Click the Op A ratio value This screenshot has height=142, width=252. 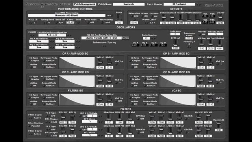pyautogui.click(x=135, y=45)
